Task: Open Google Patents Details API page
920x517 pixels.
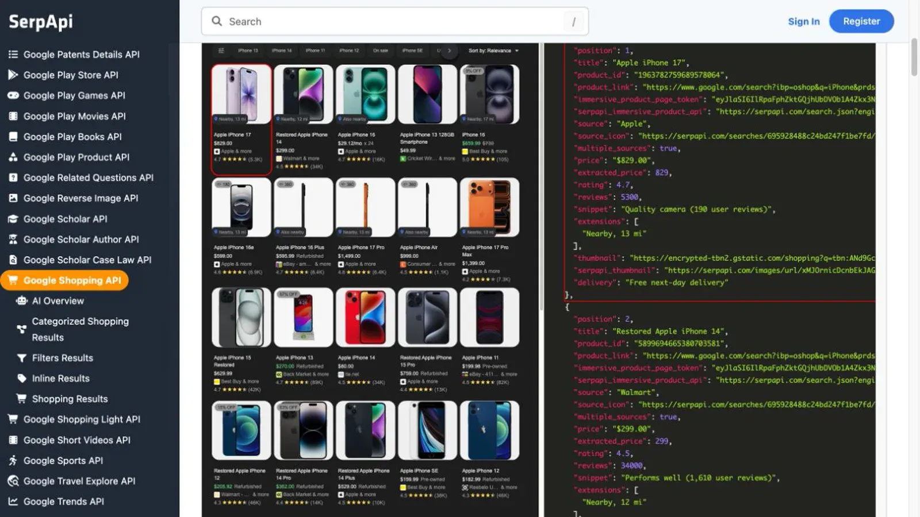Action: click(82, 55)
